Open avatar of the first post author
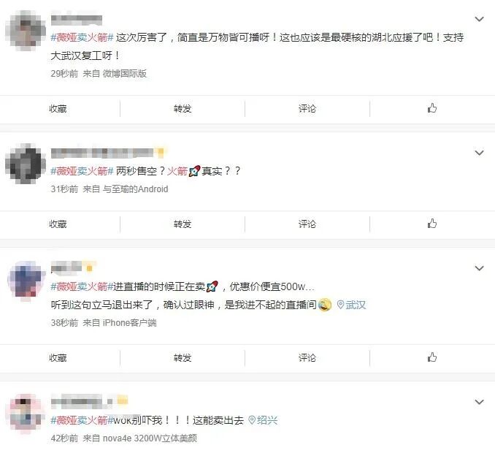The height and width of the screenshot is (456, 495). click(x=26, y=30)
